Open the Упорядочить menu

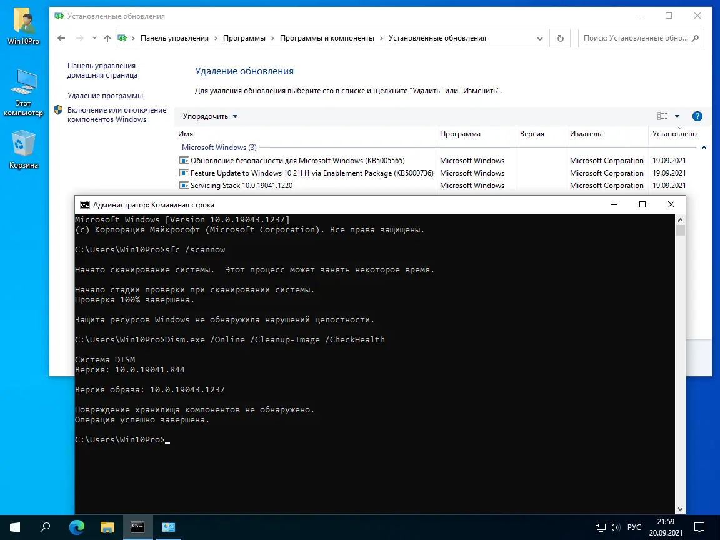[x=210, y=116]
